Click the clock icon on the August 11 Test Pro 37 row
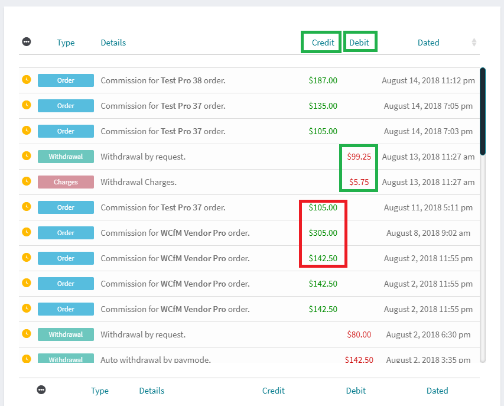504x406 pixels. coord(26,207)
